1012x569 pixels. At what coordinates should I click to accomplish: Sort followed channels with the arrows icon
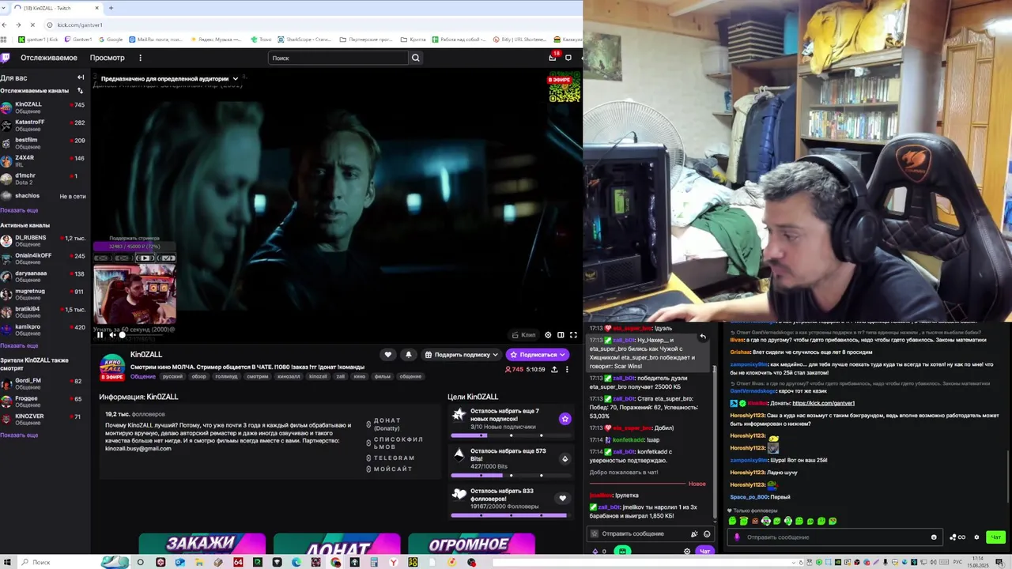tap(80, 91)
